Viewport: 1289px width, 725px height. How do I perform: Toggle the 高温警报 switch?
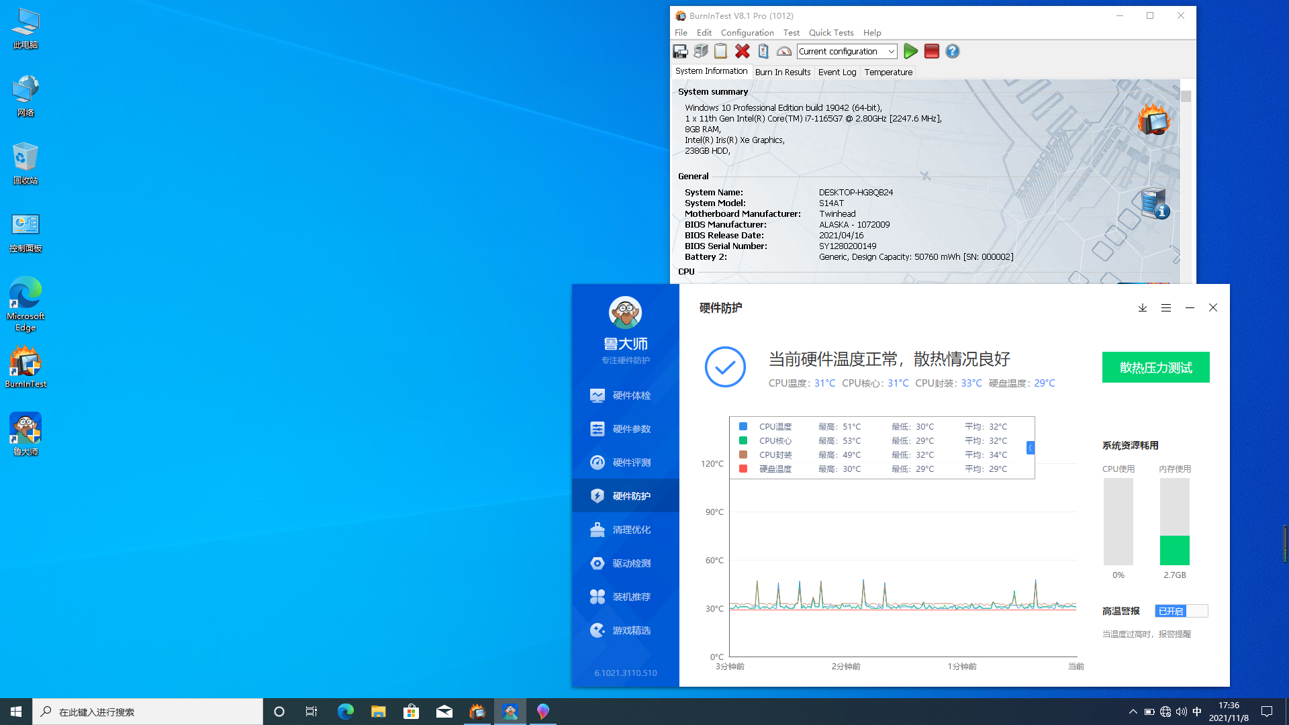coord(1181,611)
